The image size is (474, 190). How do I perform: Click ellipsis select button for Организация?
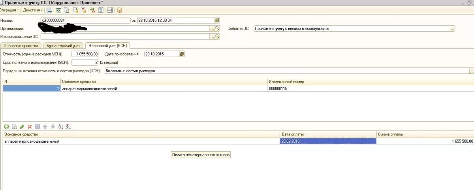pyautogui.click(x=212, y=28)
